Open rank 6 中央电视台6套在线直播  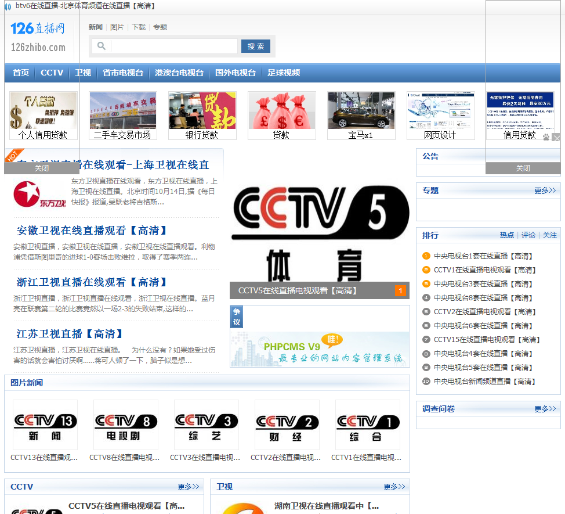[483, 326]
